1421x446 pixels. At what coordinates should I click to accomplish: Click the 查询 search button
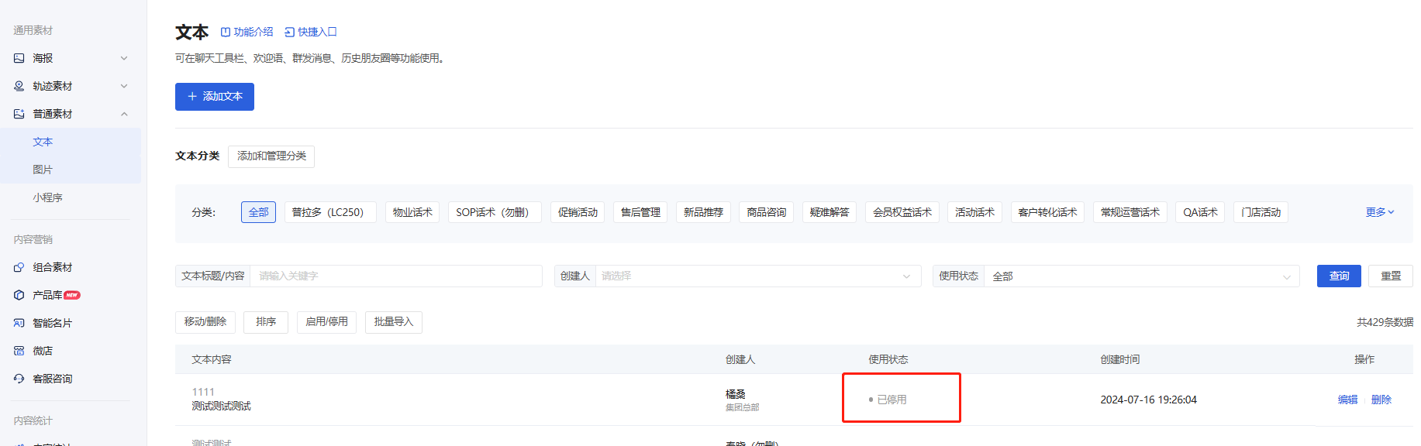1339,276
